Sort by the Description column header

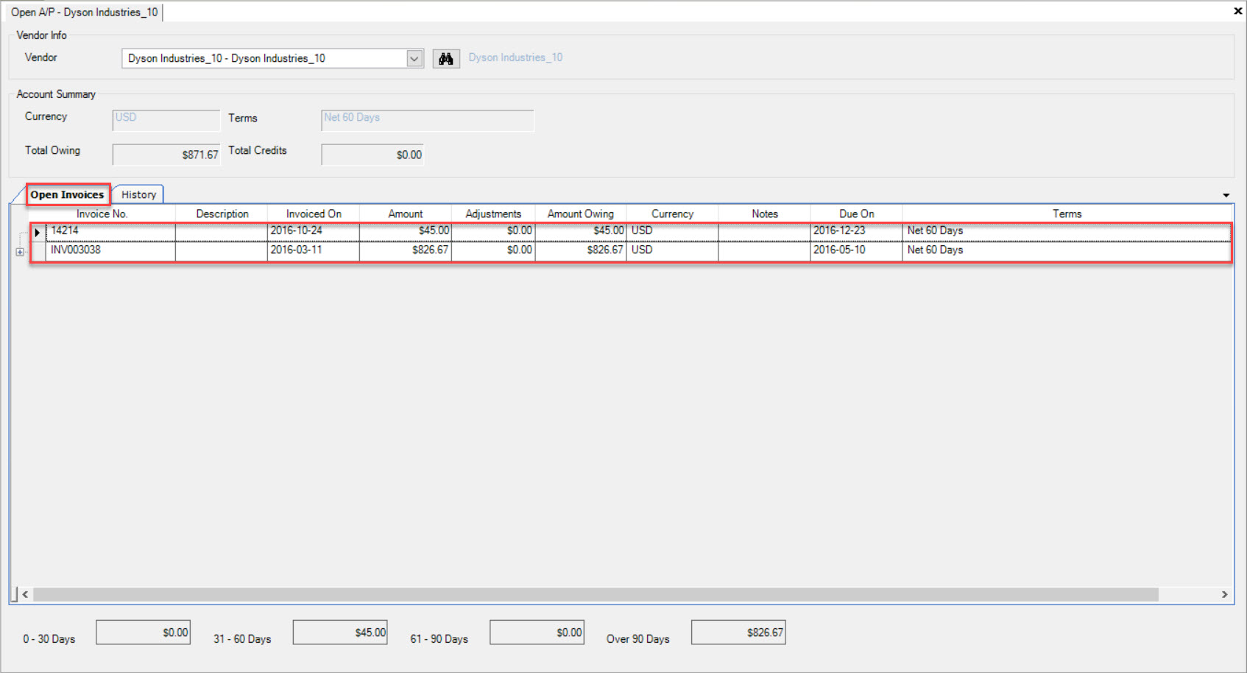point(222,214)
